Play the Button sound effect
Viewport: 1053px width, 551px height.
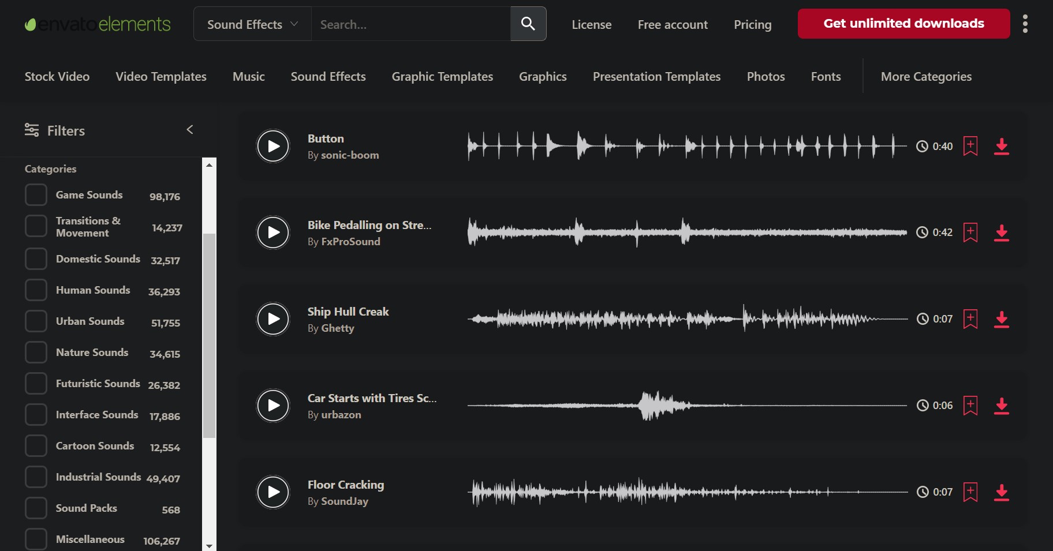273,146
